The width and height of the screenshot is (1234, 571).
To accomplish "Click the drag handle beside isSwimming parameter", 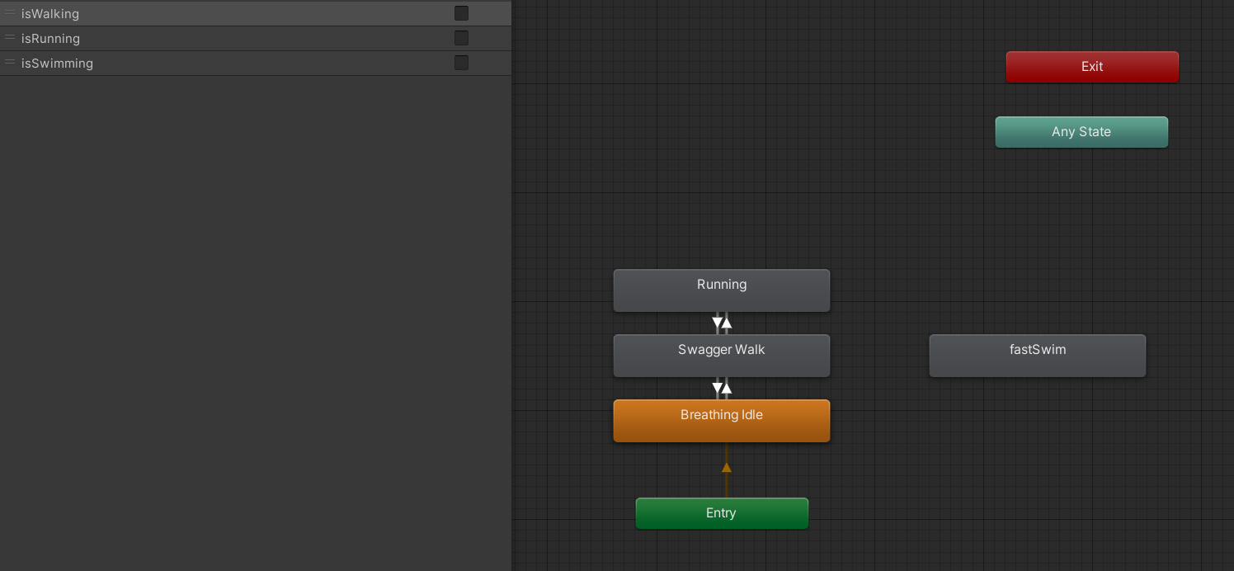I will click(x=9, y=63).
